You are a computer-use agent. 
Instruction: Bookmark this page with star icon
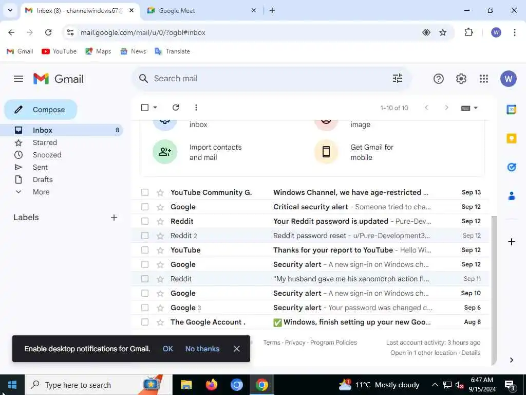tap(443, 32)
